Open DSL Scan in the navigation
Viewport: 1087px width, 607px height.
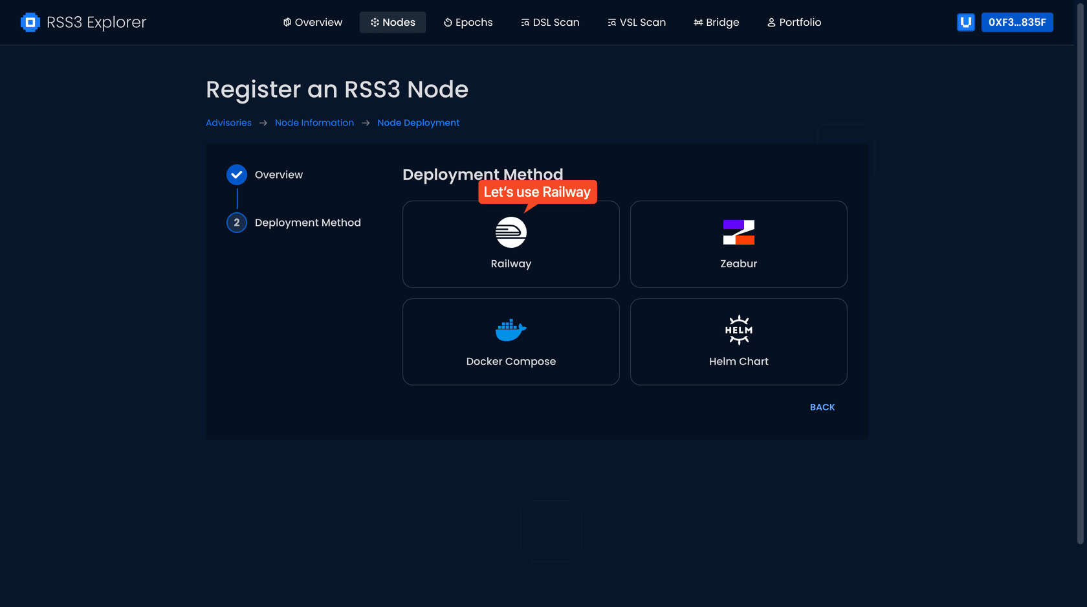tap(550, 22)
